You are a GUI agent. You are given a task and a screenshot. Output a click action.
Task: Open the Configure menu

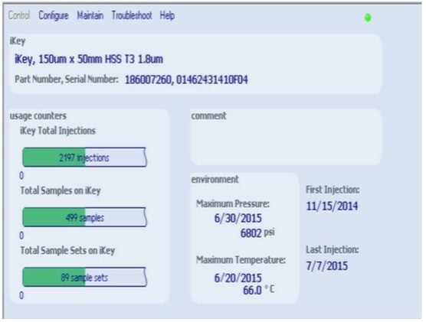(x=54, y=15)
